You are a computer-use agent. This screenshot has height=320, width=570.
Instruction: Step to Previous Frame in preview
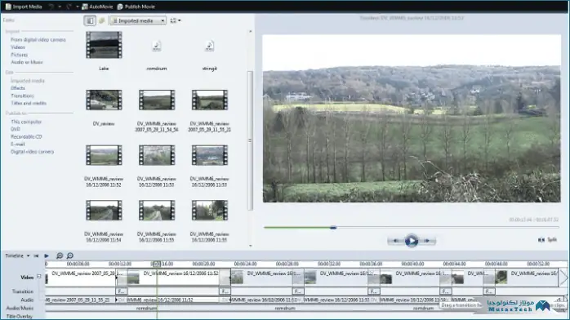point(396,241)
